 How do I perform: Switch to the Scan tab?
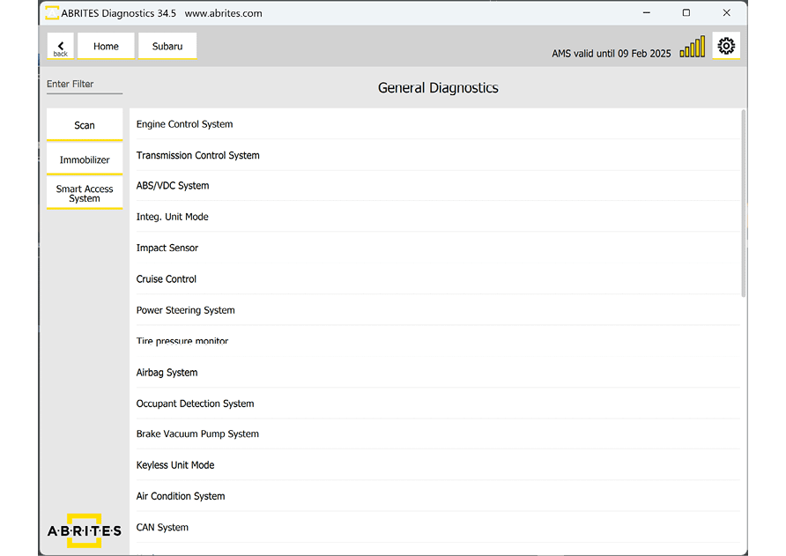[85, 125]
